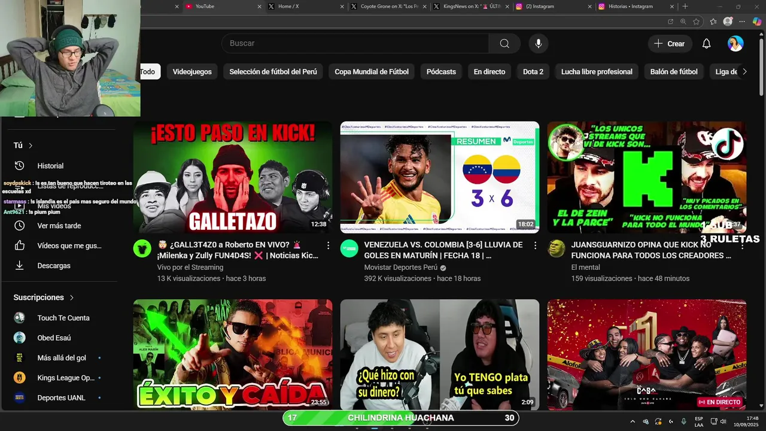Screen dimensions: 766x431
Task: Click the thumbs-up icon for liked videos
Action: pyautogui.click(x=20, y=245)
